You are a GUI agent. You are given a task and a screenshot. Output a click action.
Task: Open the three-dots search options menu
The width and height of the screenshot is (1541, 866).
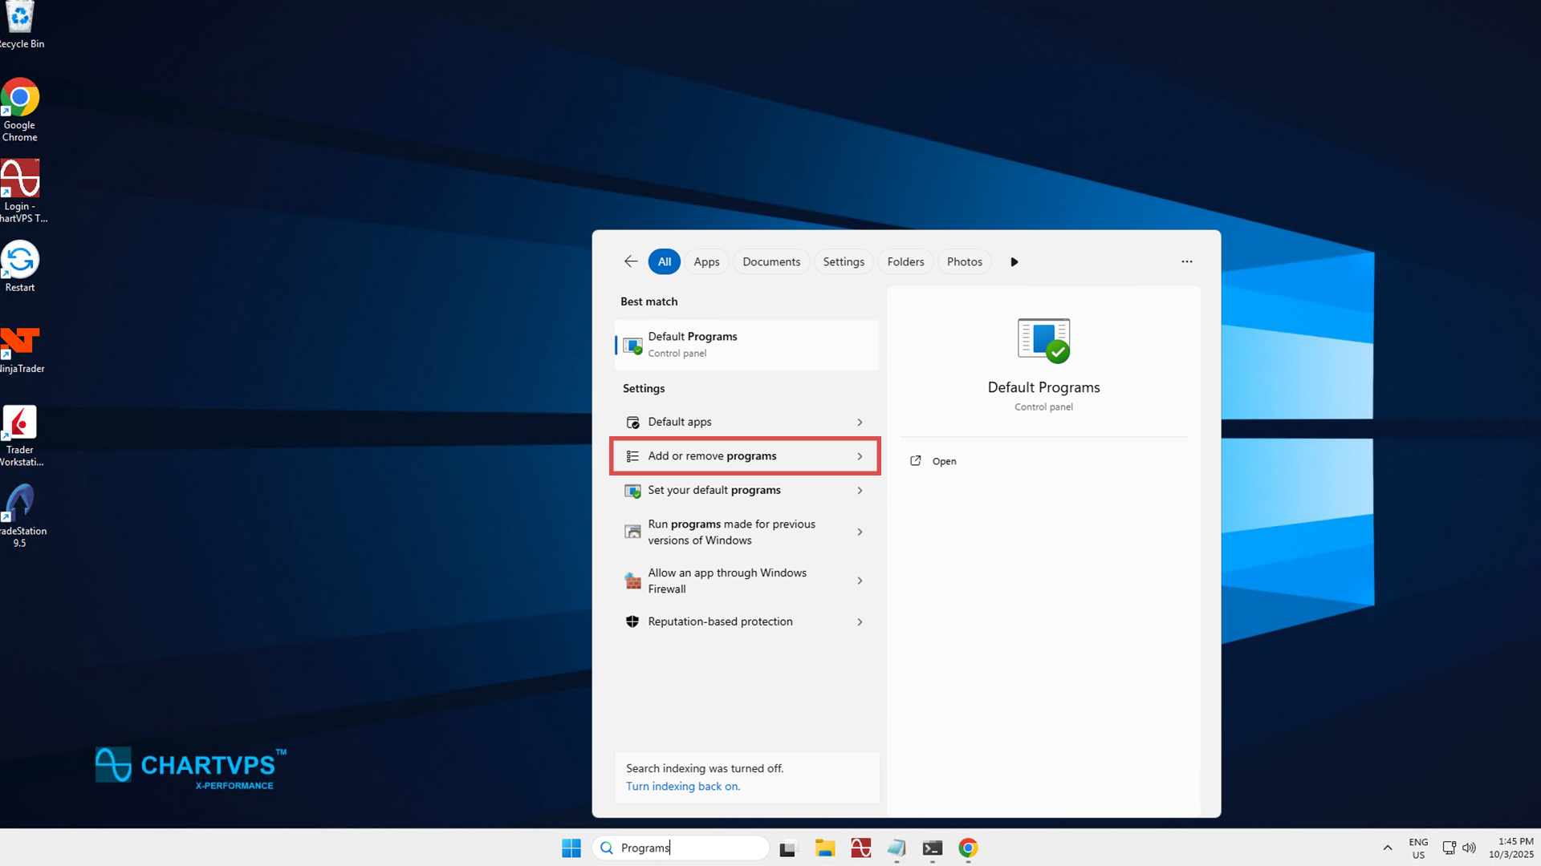[x=1186, y=261]
